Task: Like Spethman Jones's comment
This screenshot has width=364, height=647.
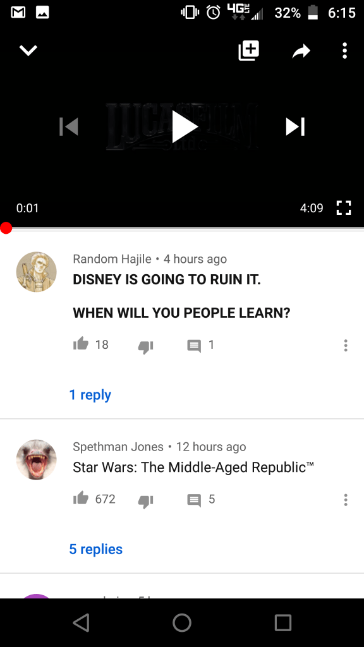Action: pyautogui.click(x=81, y=498)
